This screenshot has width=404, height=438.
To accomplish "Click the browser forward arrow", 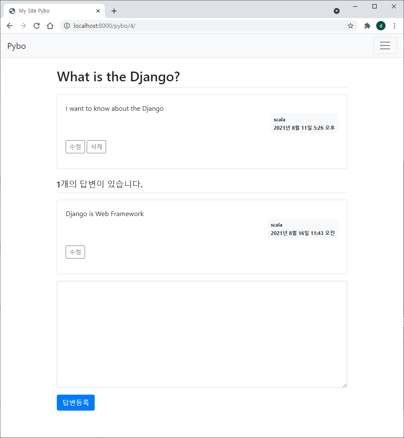I will tap(23, 26).
